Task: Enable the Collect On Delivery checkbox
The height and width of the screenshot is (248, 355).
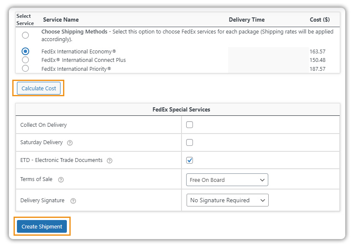Action: (x=190, y=125)
